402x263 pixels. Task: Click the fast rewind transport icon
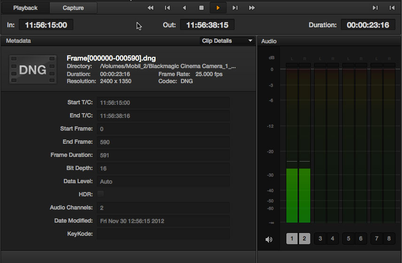pyautogui.click(x=150, y=8)
